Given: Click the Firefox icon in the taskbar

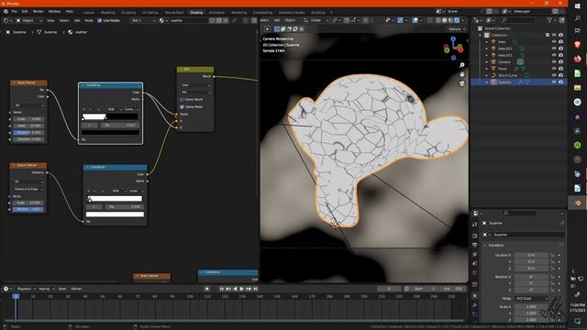Looking at the screenshot, I should [x=577, y=59].
